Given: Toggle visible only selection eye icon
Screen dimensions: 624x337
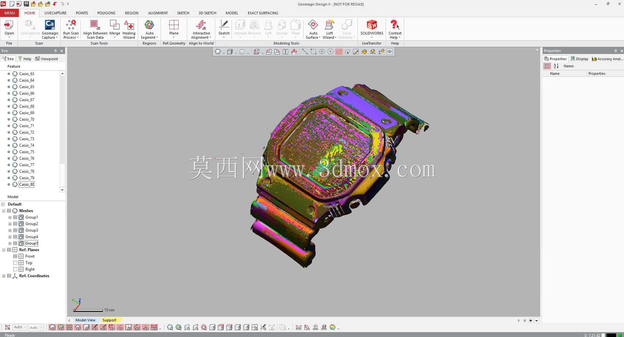Looking at the screenshot, I should pyautogui.click(x=390, y=52).
